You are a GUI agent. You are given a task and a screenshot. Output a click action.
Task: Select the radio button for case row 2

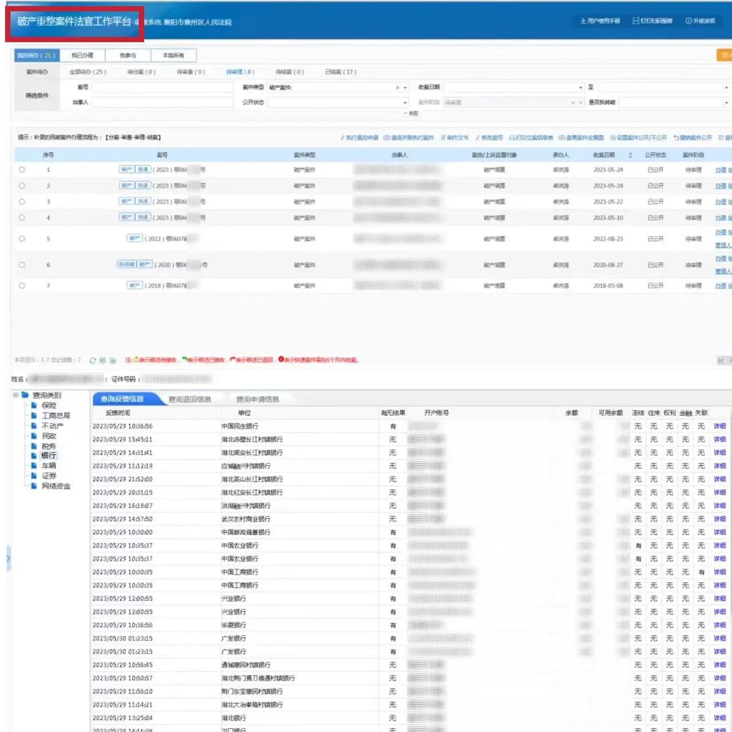point(22,186)
